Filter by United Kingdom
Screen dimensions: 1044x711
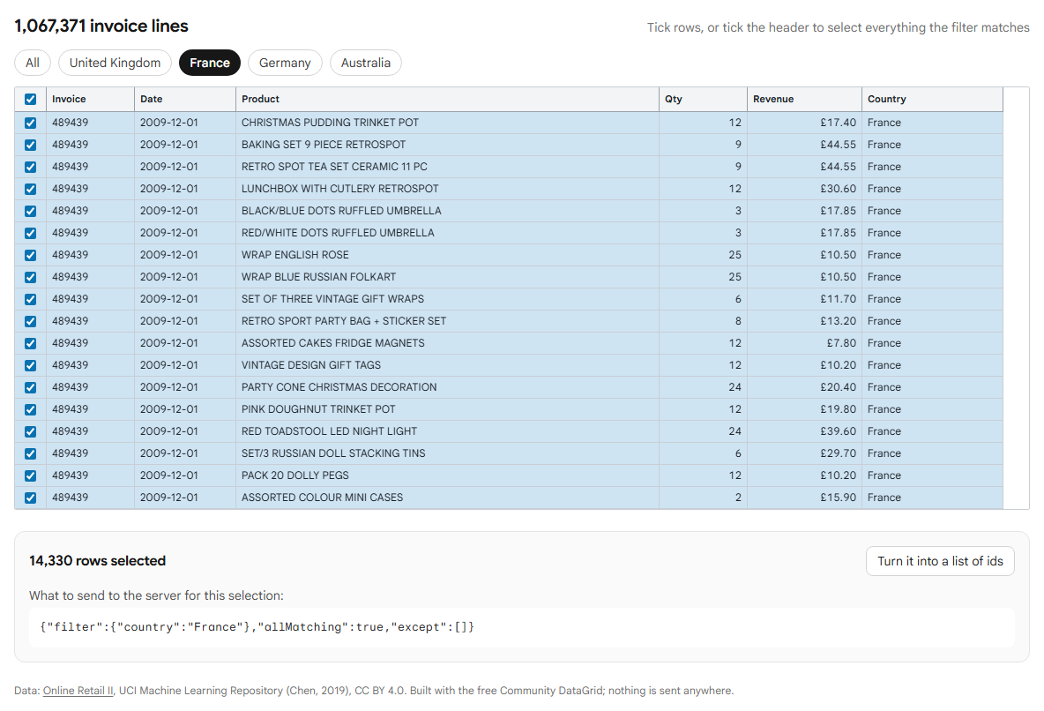116,63
